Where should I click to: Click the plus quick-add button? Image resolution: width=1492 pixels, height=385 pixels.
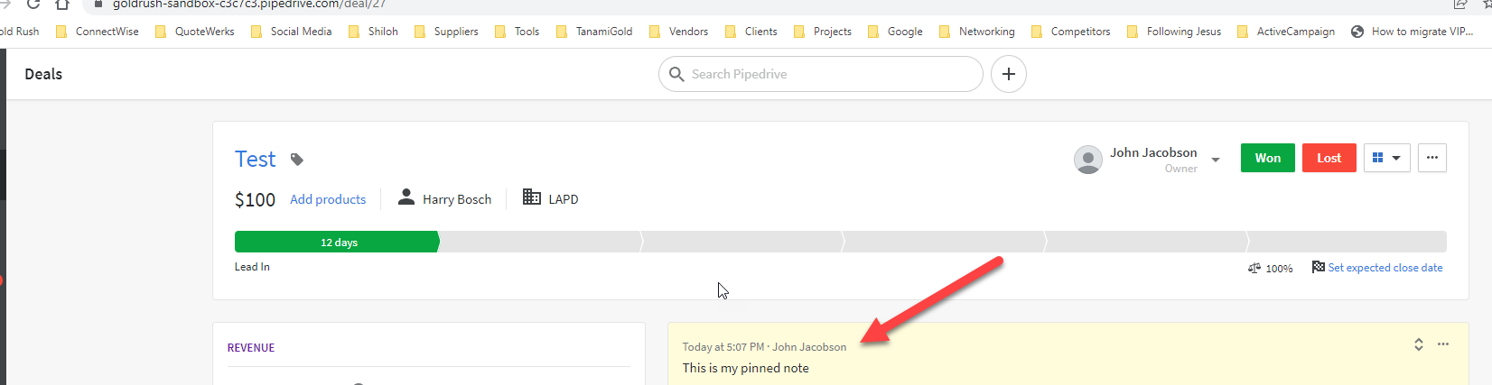(1009, 74)
